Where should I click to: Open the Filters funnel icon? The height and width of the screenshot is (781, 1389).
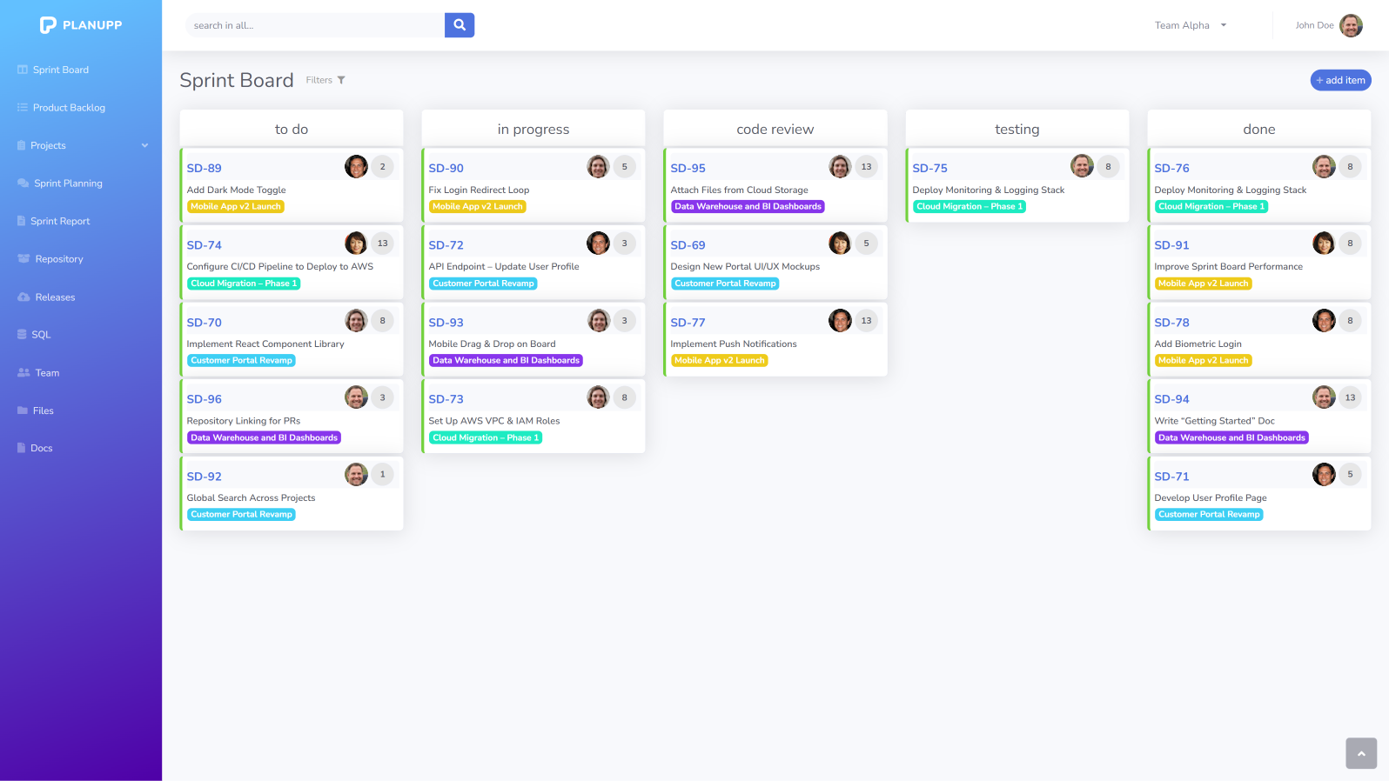(341, 80)
